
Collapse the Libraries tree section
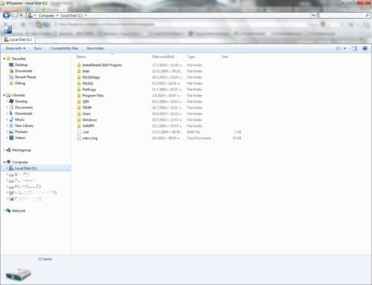tap(4, 95)
